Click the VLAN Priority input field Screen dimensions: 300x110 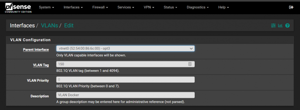[125, 80]
